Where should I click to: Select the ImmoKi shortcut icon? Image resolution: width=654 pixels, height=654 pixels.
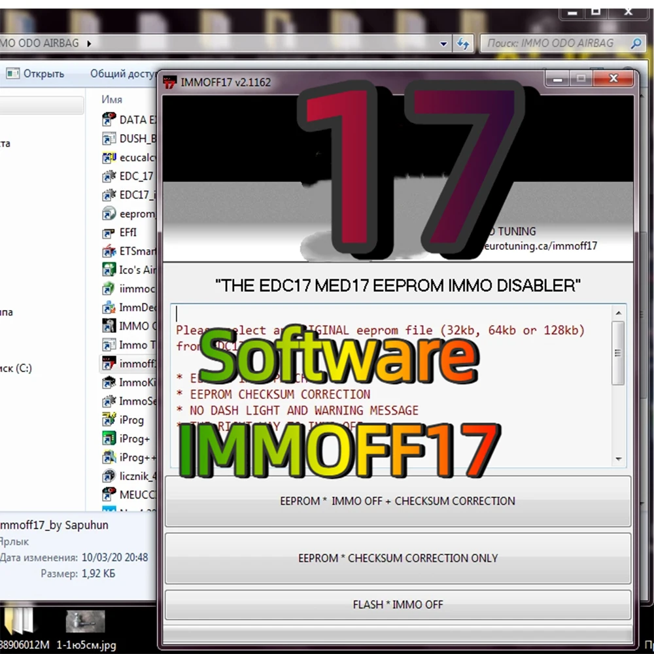[x=109, y=383]
